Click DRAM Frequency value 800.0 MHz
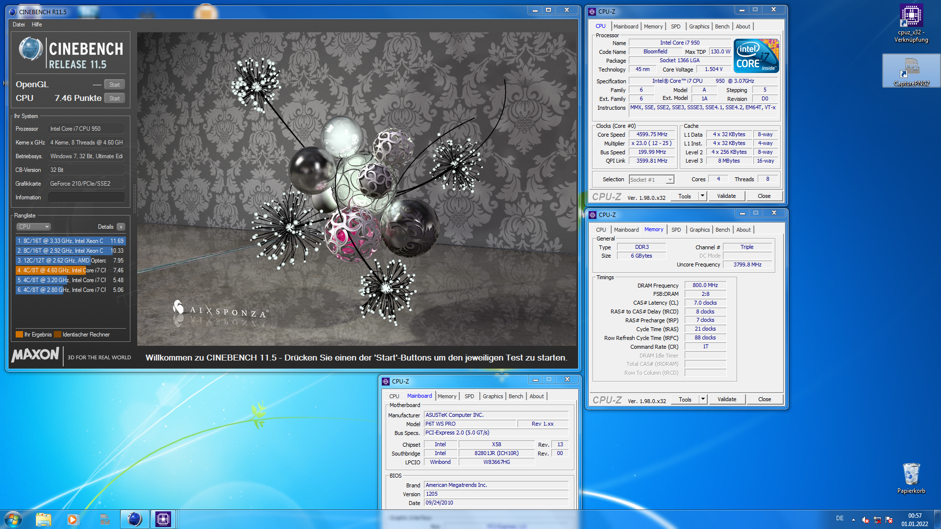 [x=705, y=285]
